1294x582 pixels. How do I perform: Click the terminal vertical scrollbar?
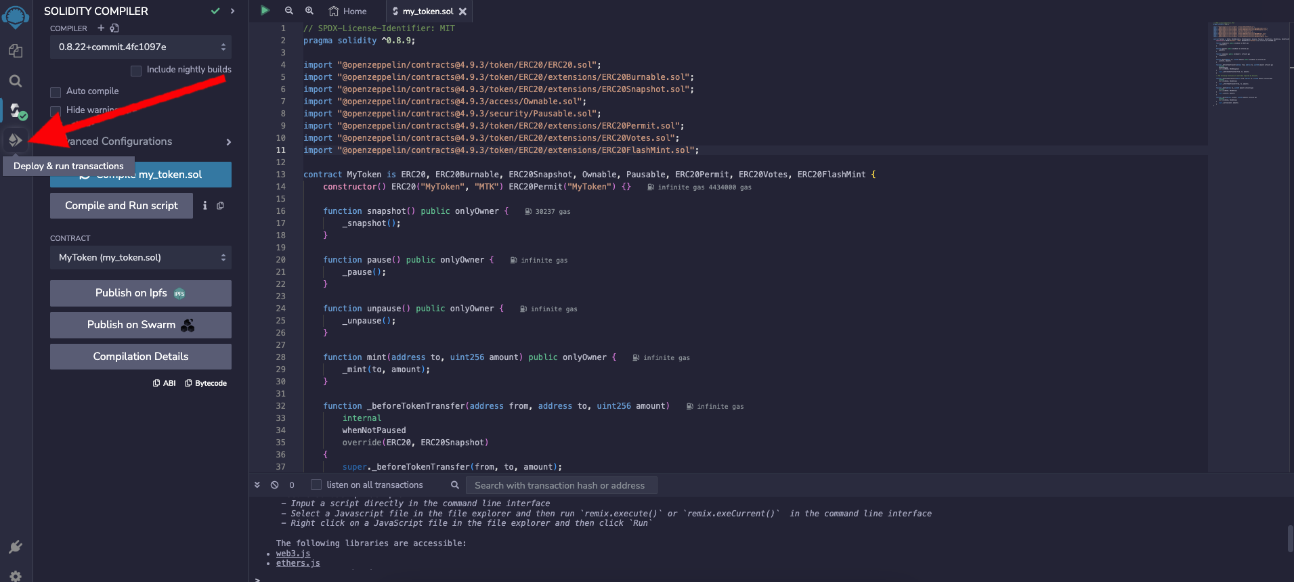click(1290, 538)
